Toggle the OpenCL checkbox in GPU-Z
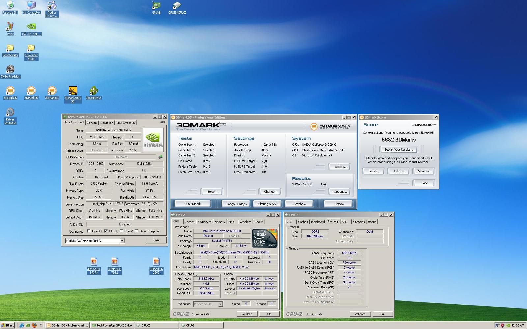The width and height of the screenshot is (527, 329). pyautogui.click(x=89, y=231)
